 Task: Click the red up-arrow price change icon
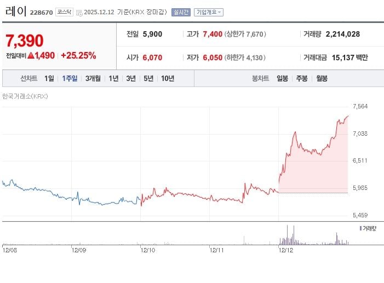[31, 55]
